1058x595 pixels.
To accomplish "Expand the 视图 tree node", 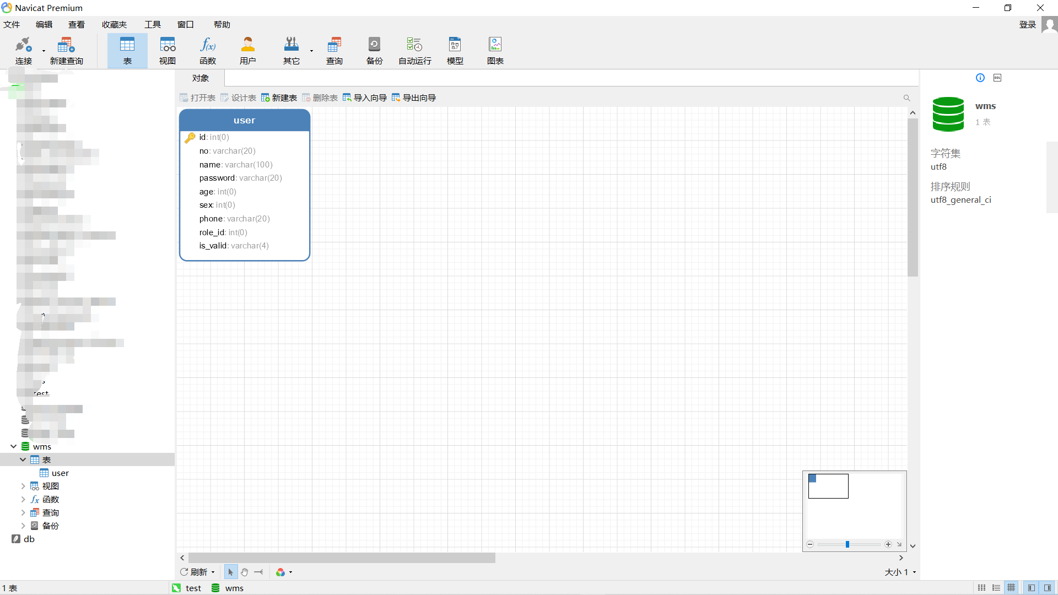I will [23, 486].
